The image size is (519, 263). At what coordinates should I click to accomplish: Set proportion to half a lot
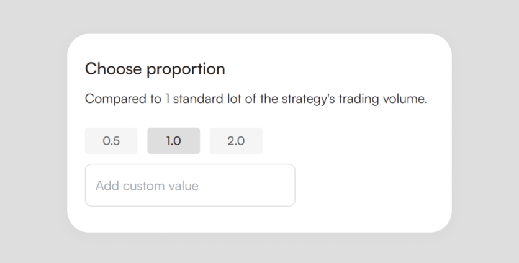click(x=111, y=141)
